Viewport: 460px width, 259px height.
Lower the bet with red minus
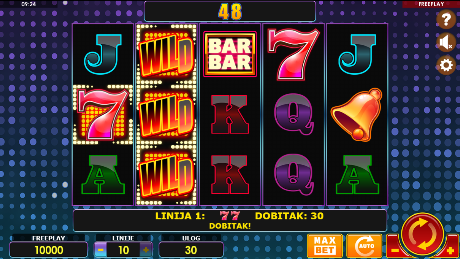pyautogui.click(x=394, y=250)
